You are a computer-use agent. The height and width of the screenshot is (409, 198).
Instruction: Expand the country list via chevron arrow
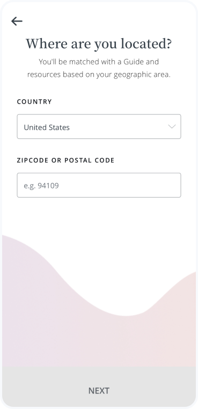pyautogui.click(x=172, y=127)
